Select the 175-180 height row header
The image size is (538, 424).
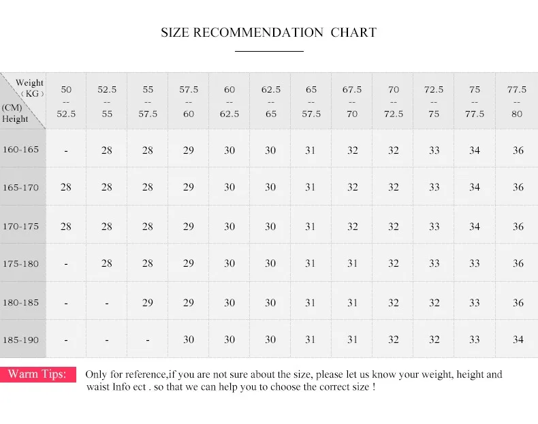(x=22, y=263)
